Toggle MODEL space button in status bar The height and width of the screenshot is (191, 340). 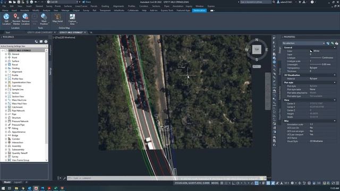(215, 183)
